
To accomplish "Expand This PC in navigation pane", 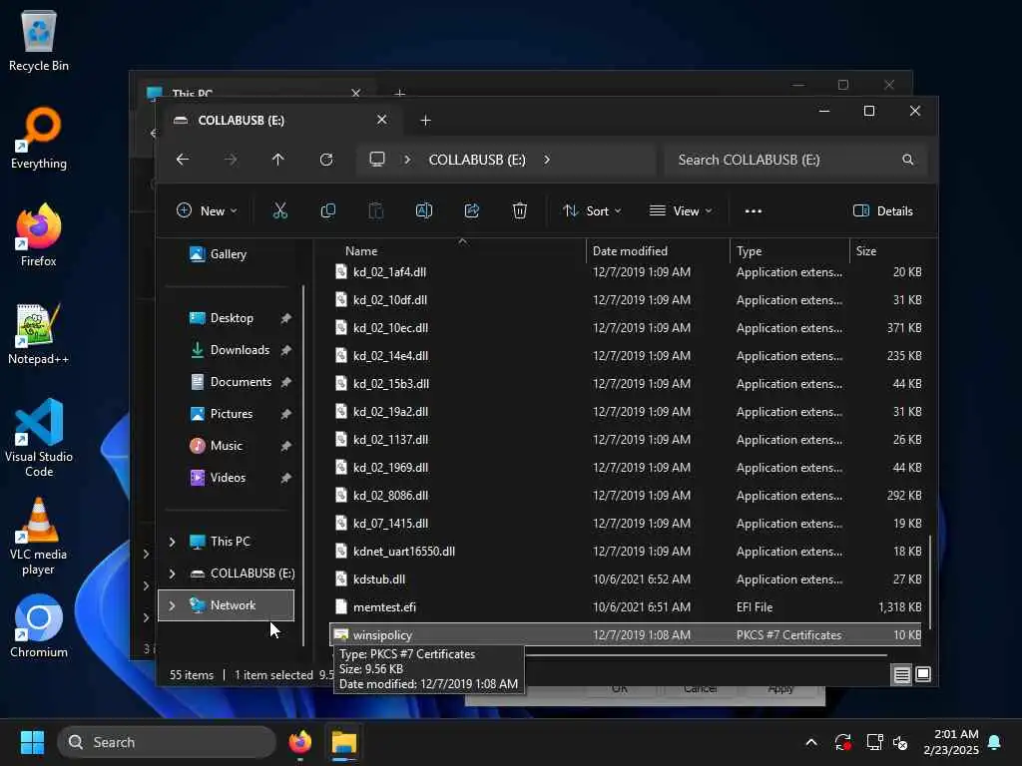I will 172,542.
